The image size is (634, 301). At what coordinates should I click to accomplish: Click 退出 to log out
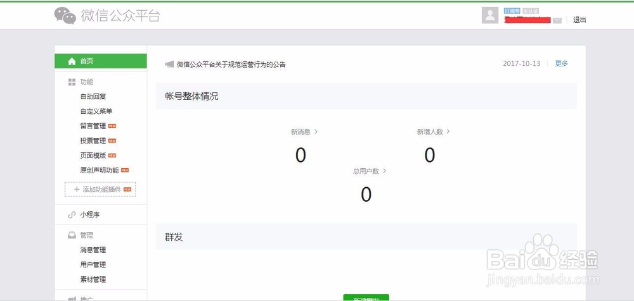click(579, 20)
